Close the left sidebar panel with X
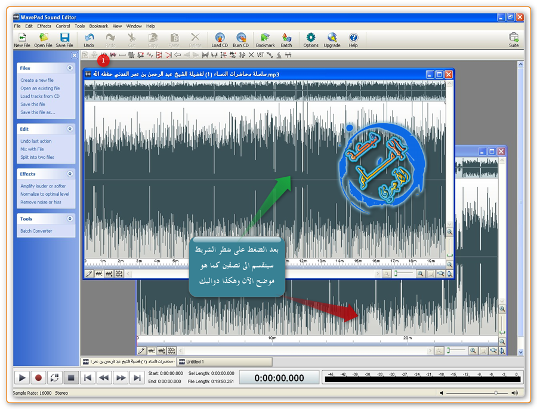This screenshot has height=409, width=537. [75, 55]
